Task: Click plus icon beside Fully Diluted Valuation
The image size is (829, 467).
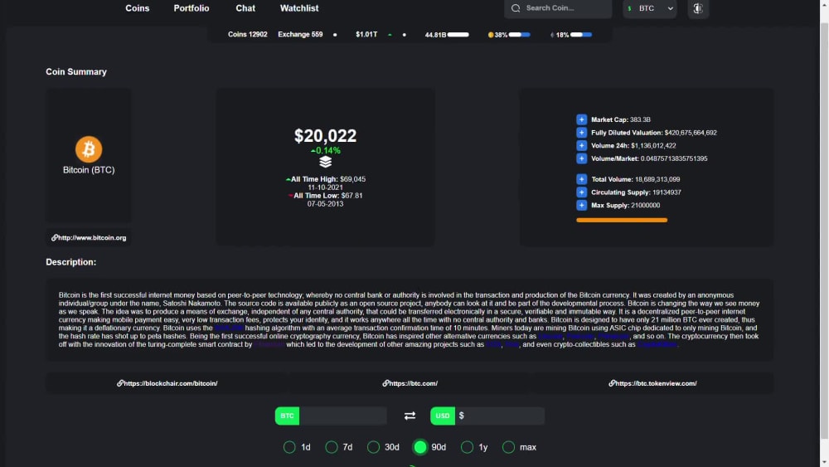Action: coord(582,133)
